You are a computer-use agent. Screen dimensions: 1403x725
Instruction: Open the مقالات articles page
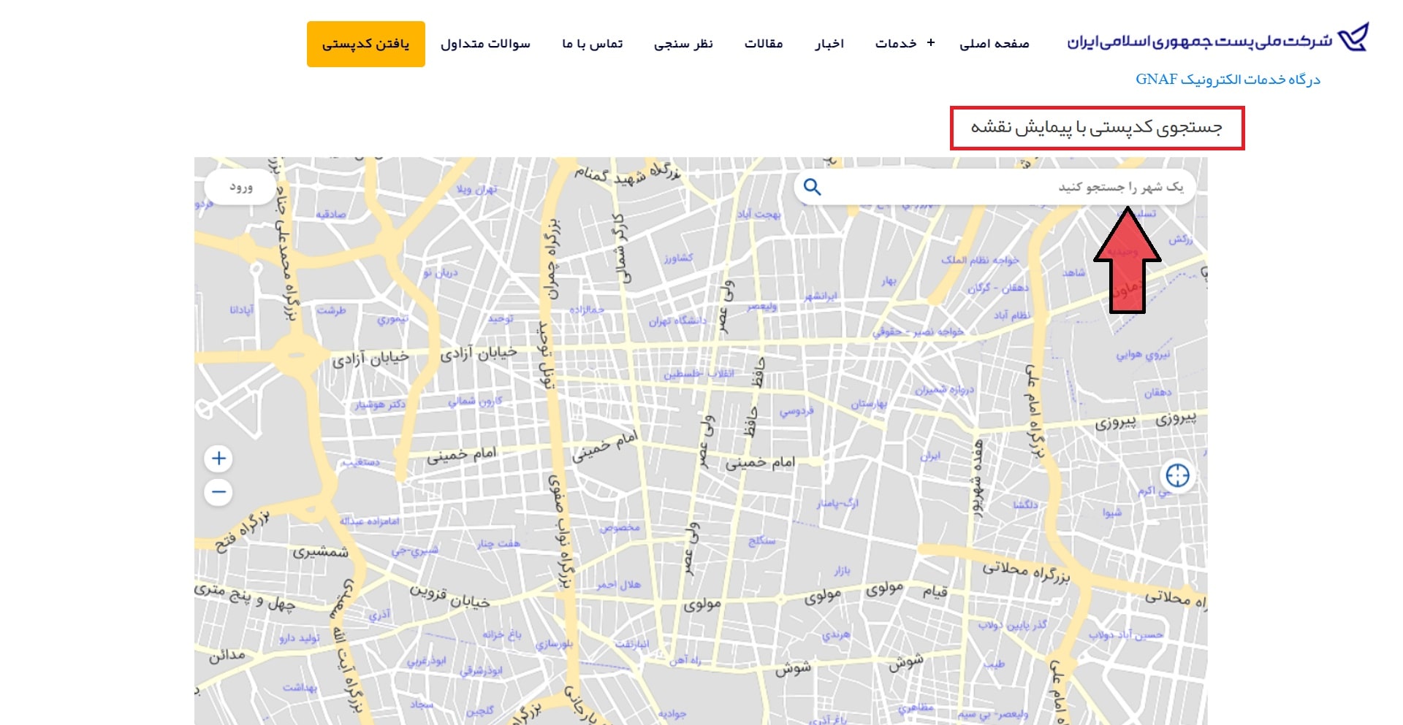click(x=764, y=44)
